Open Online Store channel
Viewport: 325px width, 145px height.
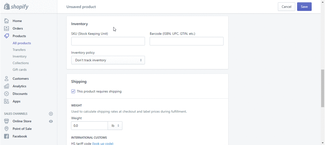22,121
